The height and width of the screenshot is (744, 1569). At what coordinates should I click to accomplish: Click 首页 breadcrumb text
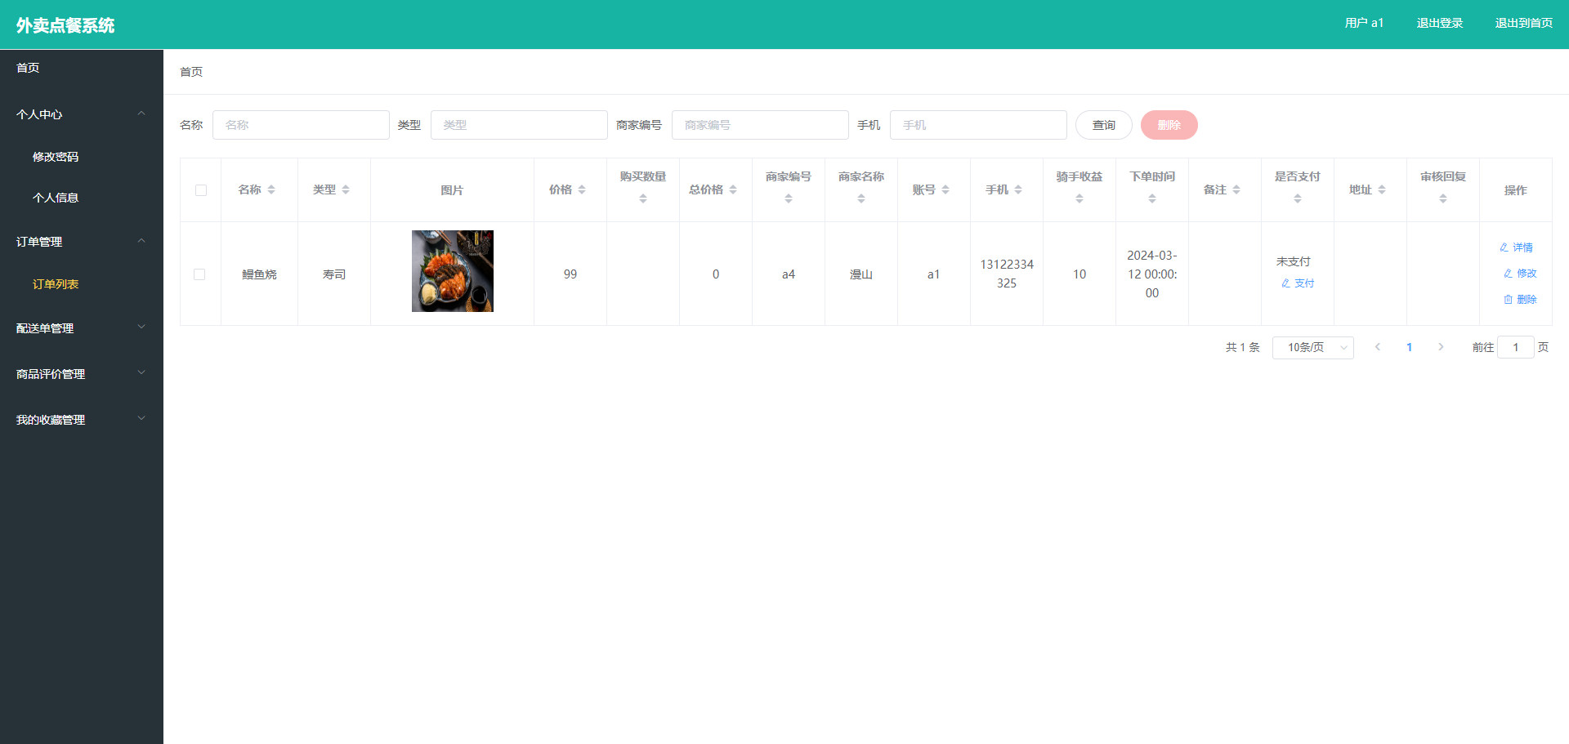[191, 72]
